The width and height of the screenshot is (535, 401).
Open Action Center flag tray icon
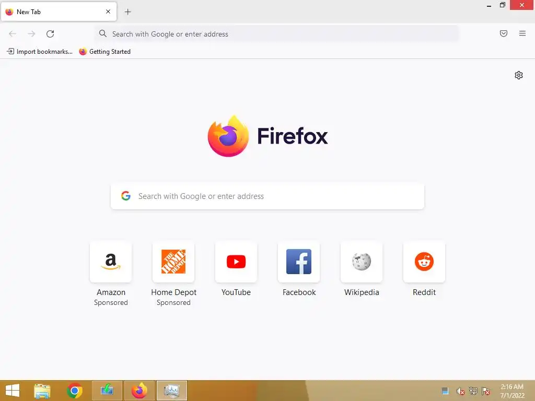click(486, 391)
